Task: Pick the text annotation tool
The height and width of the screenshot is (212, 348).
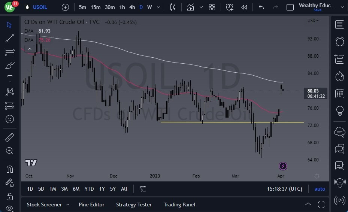Action: pyautogui.click(x=10, y=79)
